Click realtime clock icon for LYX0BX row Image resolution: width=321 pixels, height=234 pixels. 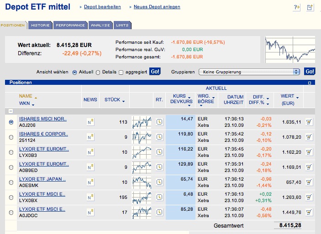159,197
